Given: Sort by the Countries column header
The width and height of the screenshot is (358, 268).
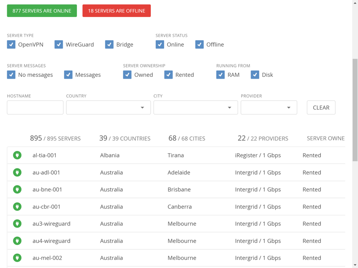Looking at the screenshot, I should click(x=125, y=138).
